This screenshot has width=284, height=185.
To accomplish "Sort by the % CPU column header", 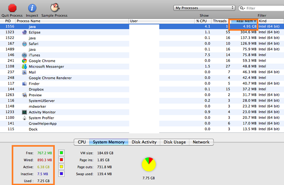I will pyautogui.click(x=203, y=21).
